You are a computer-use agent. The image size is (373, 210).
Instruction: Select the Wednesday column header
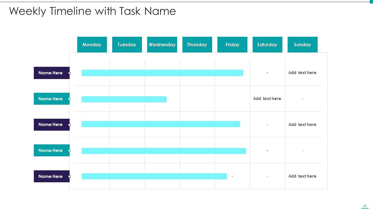(x=162, y=45)
